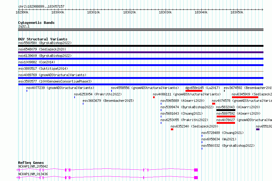Click the black nsv5560580 ByrskaBishop2022 variant bar
This screenshot has height=181, width=272.
(x=141, y=46)
